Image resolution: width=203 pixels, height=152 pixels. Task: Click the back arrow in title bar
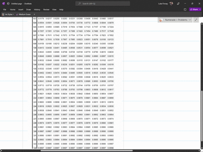8,4
